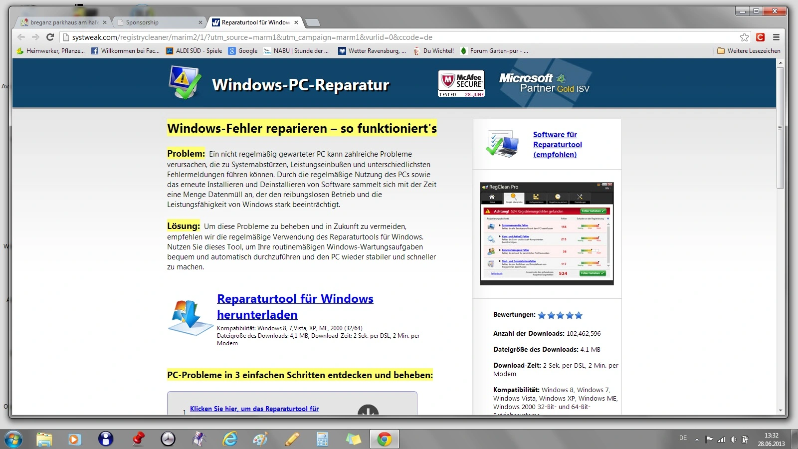
Task: Click the Action Center flag tray icon
Action: [709, 440]
